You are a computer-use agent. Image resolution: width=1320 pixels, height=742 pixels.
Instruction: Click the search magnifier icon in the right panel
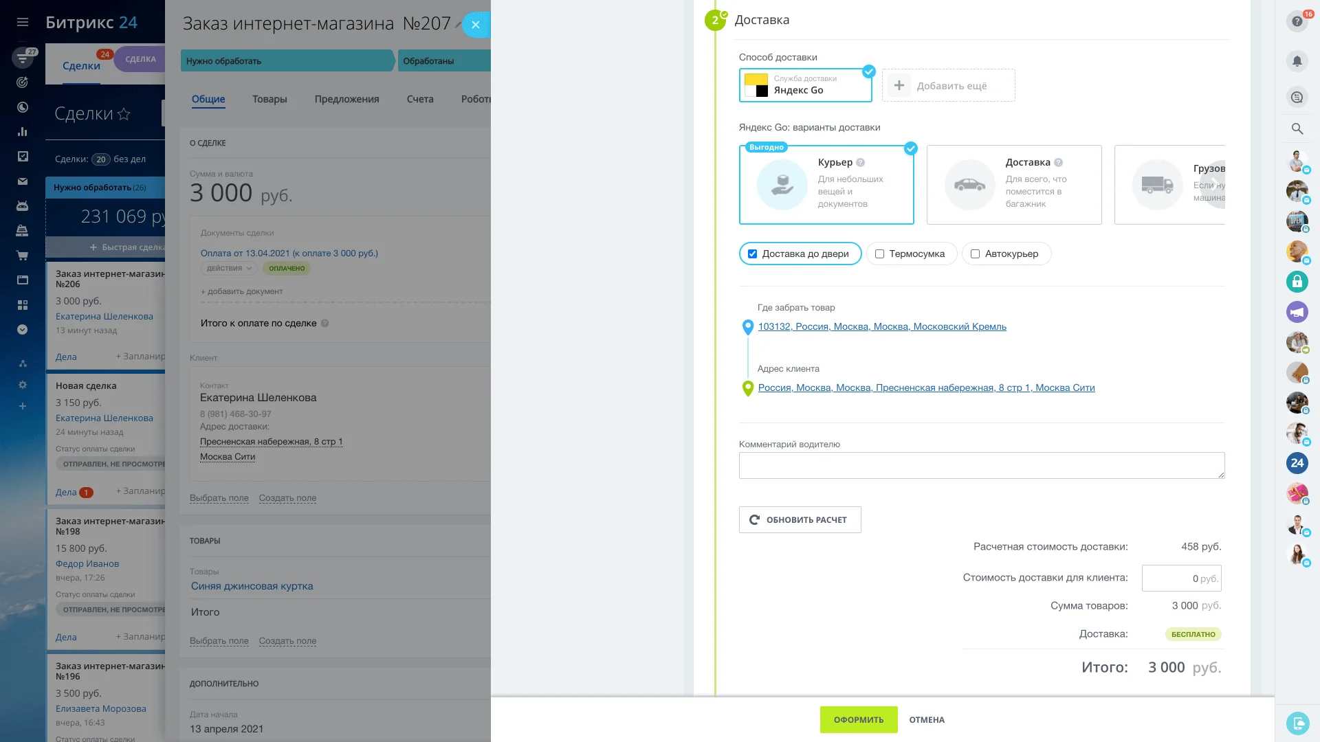[1297, 128]
